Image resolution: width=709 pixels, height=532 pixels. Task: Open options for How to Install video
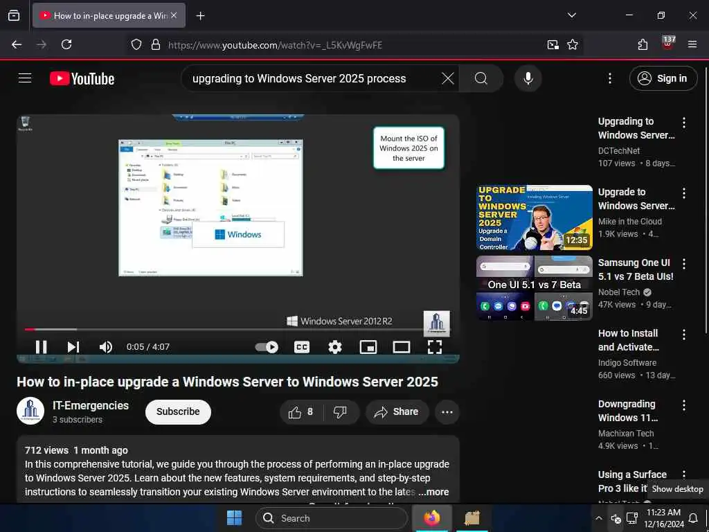683,335
